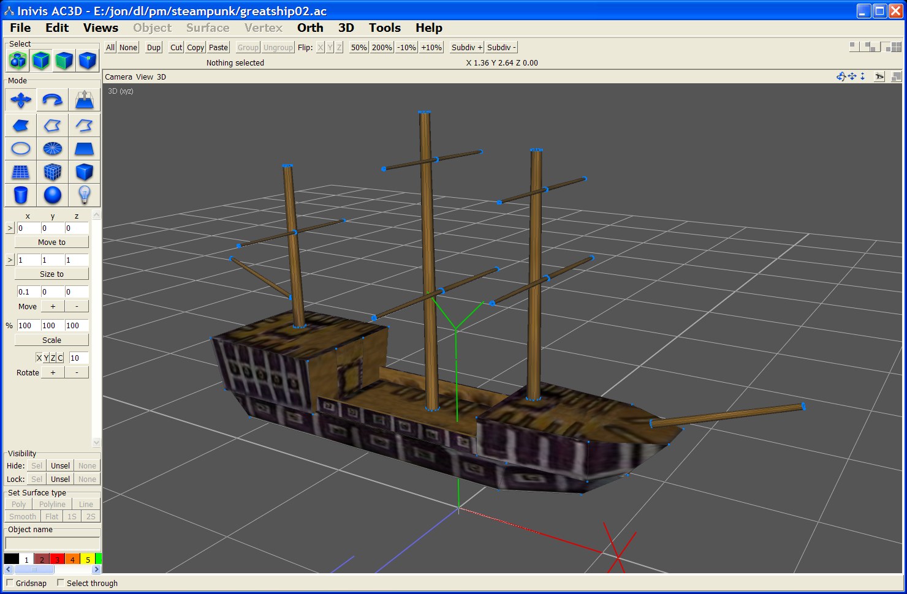Enable the Gridsnap checkbox
This screenshot has height=594, width=907.
coord(10,582)
